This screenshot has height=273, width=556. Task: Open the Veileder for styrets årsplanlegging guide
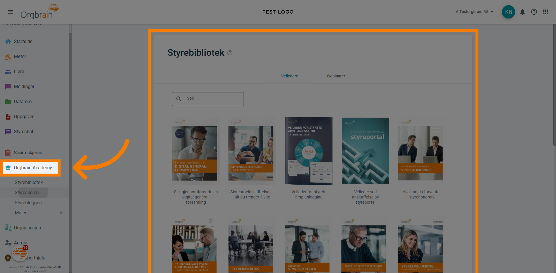click(x=308, y=151)
